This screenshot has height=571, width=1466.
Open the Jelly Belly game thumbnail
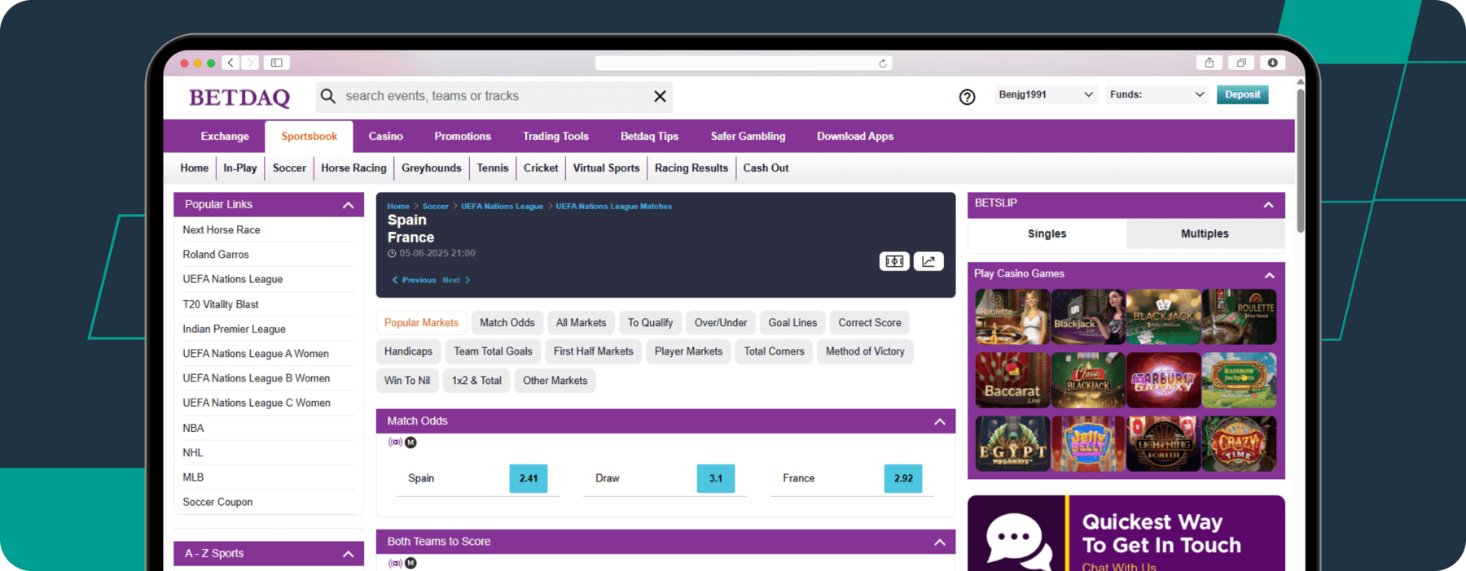[1088, 443]
